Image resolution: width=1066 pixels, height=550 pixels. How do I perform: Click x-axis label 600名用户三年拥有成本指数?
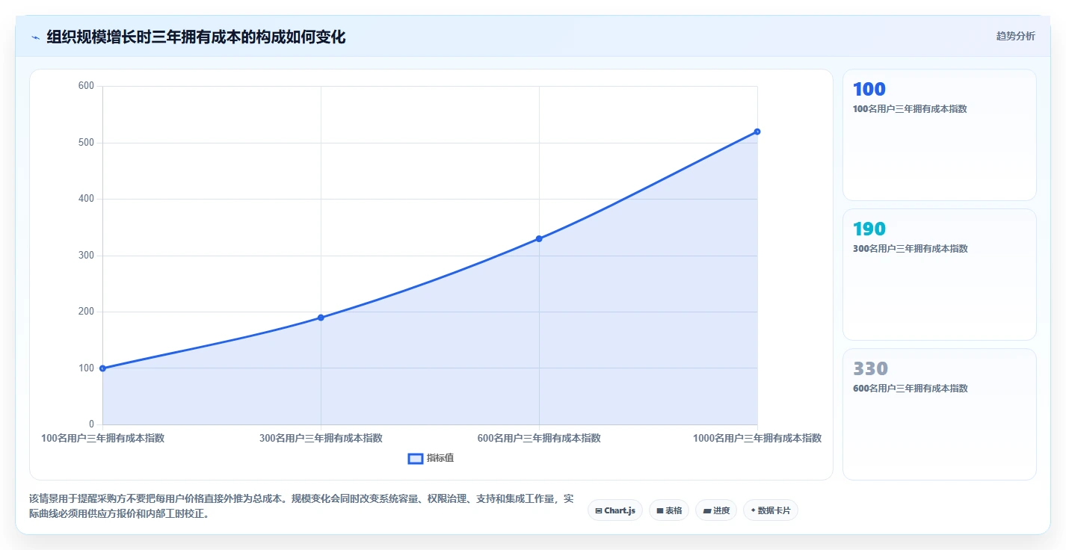click(539, 439)
